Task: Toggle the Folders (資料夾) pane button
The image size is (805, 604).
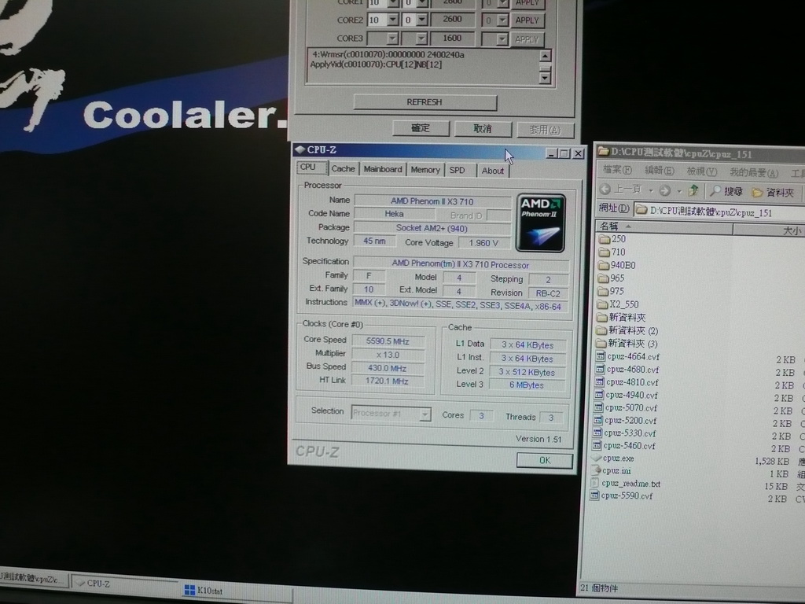Action: point(773,193)
